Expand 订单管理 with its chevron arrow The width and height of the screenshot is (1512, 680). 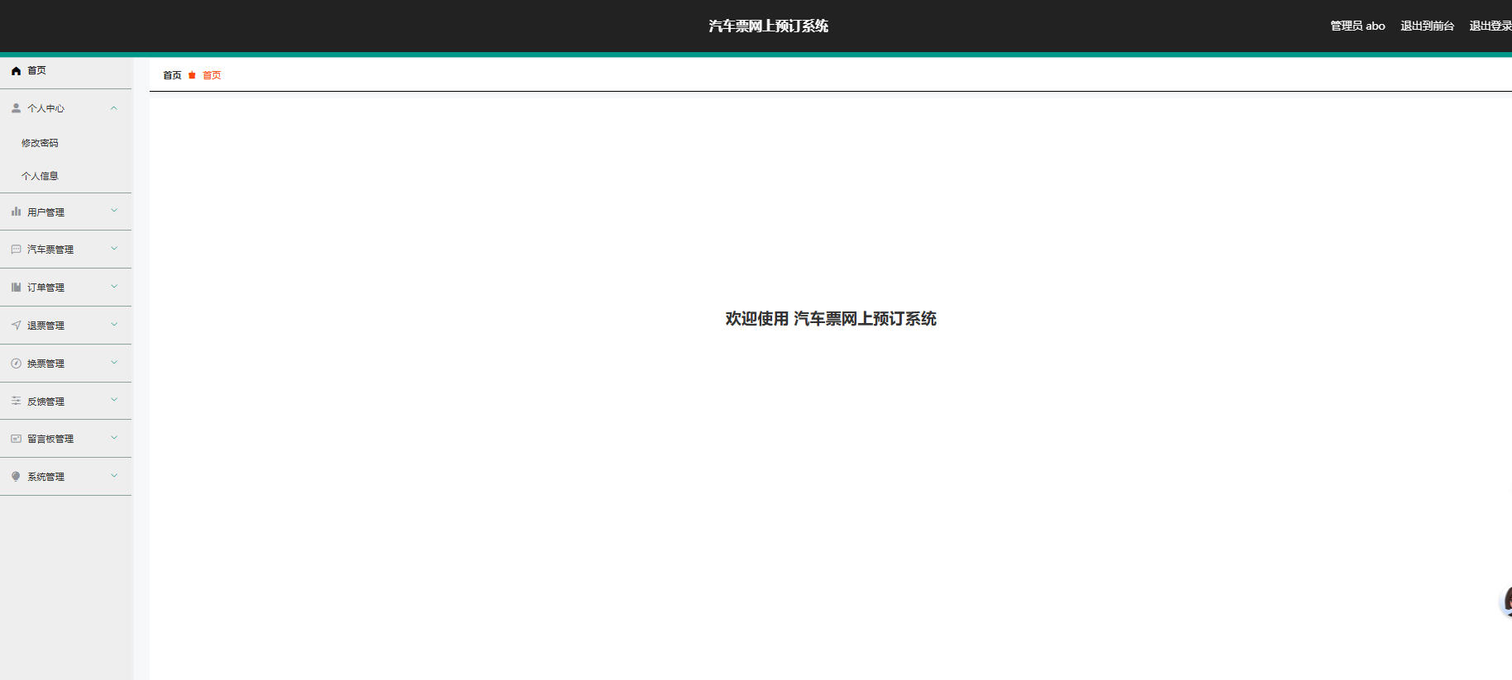(114, 287)
